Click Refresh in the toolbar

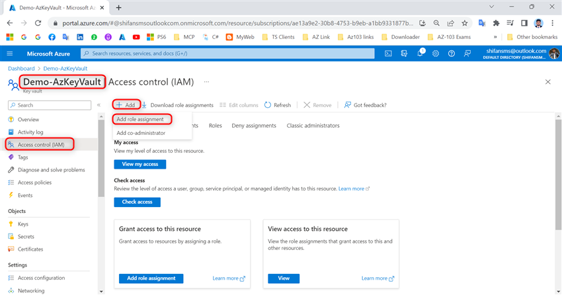[278, 105]
